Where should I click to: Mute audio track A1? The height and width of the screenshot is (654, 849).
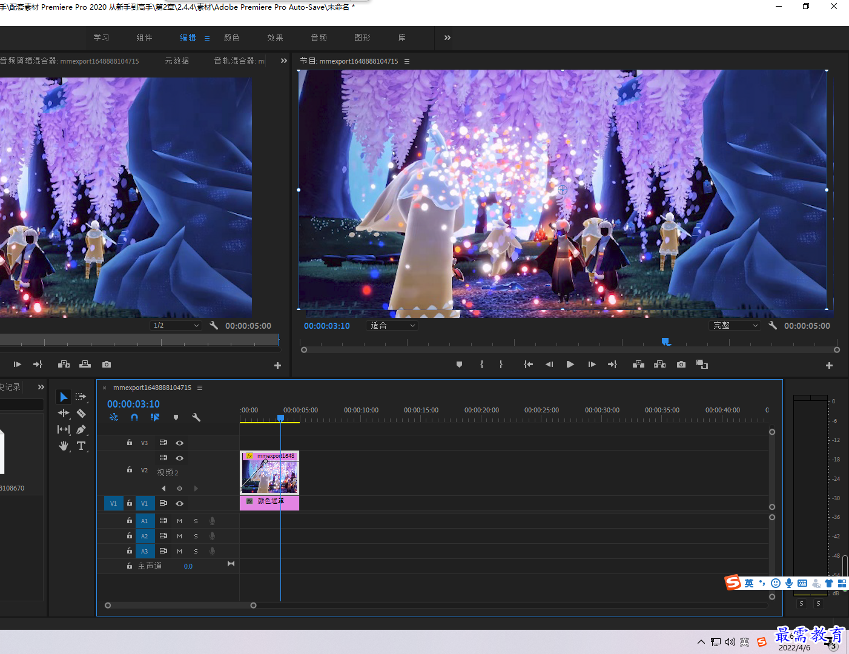point(179,521)
